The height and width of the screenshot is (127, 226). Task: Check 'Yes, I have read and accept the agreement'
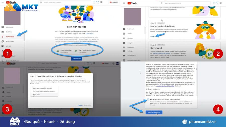148,99
